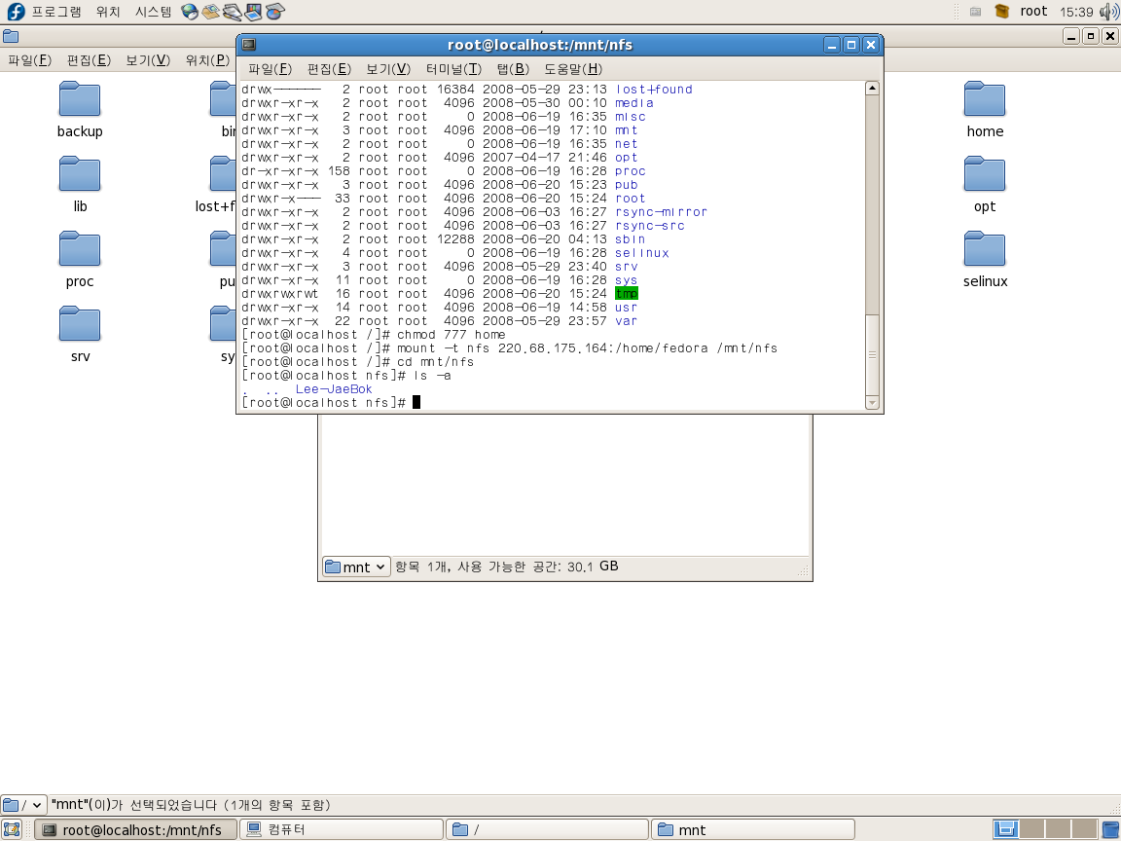Switch to the mnt taskbar window
The height and width of the screenshot is (841, 1121).
click(752, 829)
